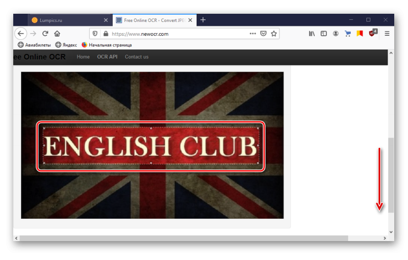The image size is (408, 260).
Task: View site security padlock info
Action: pos(106,34)
